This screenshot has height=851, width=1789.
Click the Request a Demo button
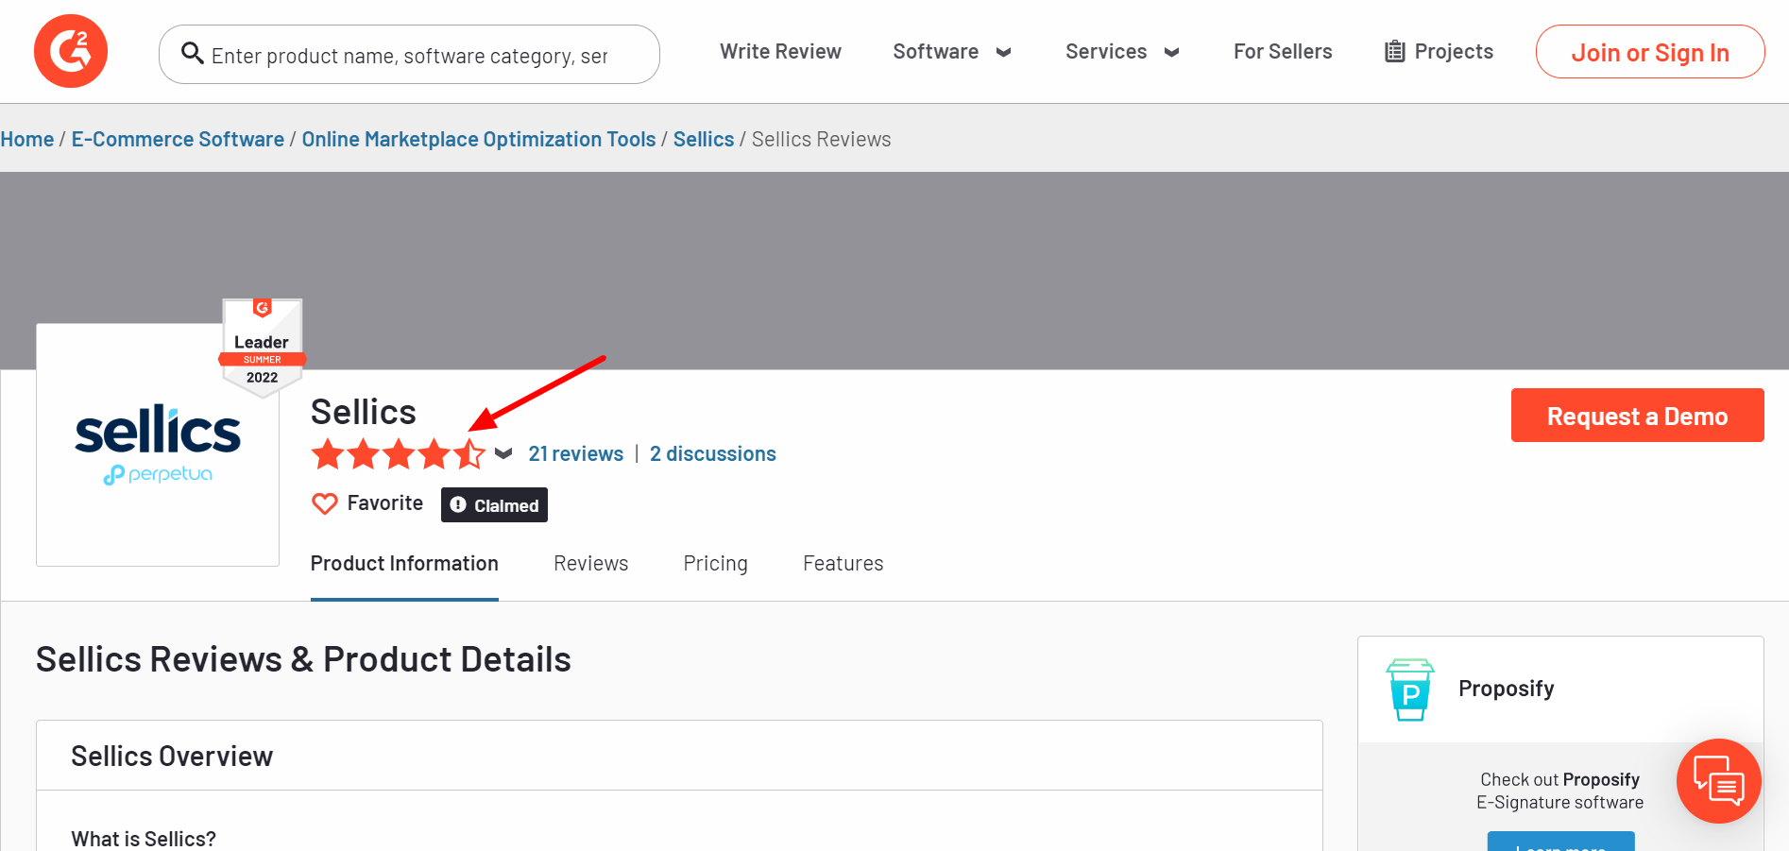(x=1637, y=416)
